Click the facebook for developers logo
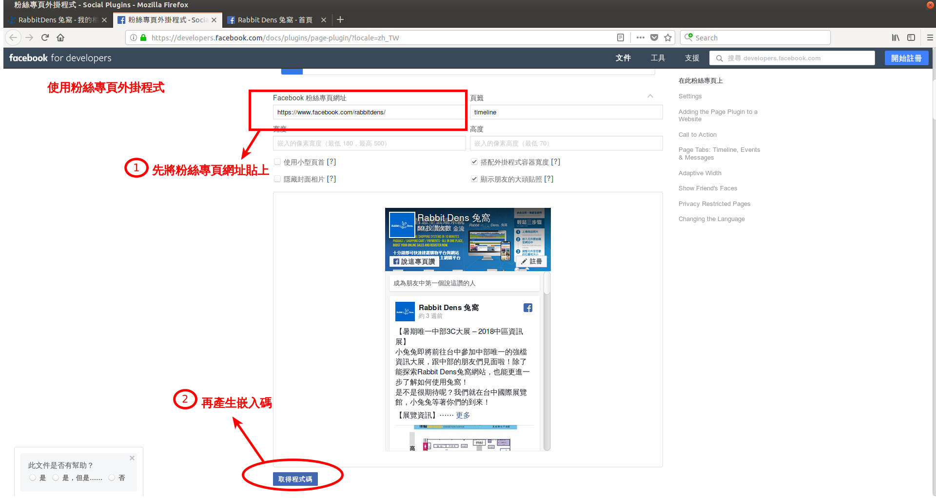Viewport: 936px width, 498px height. [x=60, y=58]
